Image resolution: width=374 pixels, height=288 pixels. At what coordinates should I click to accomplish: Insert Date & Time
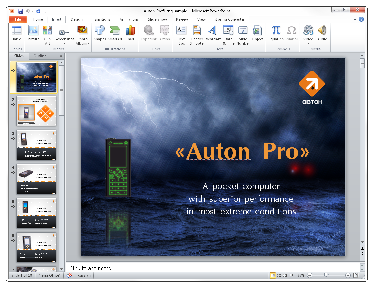pyautogui.click(x=228, y=35)
